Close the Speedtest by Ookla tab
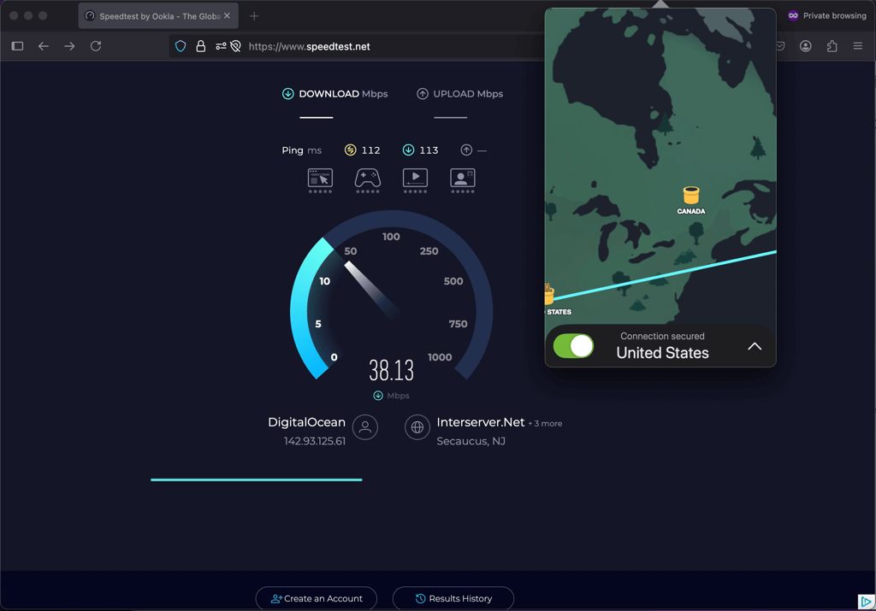Viewport: 876px width, 611px height. pos(227,16)
